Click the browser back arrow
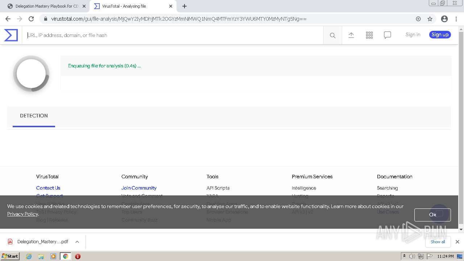This screenshot has width=464, height=261. click(x=8, y=19)
